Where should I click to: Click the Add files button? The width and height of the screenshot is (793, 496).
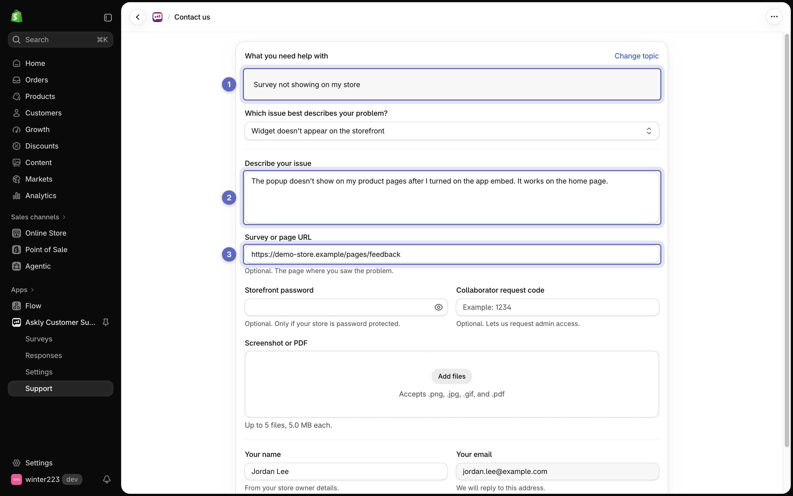[452, 376]
